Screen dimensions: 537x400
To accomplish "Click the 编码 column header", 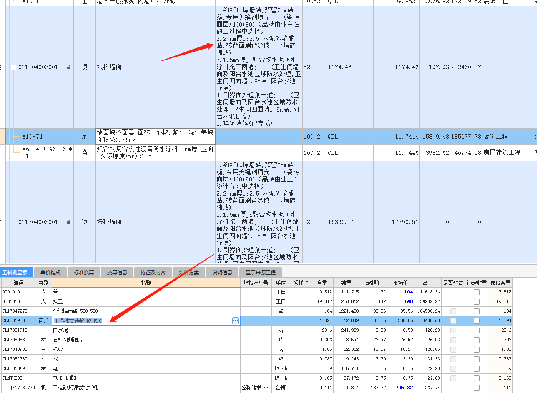I will click(x=18, y=283).
